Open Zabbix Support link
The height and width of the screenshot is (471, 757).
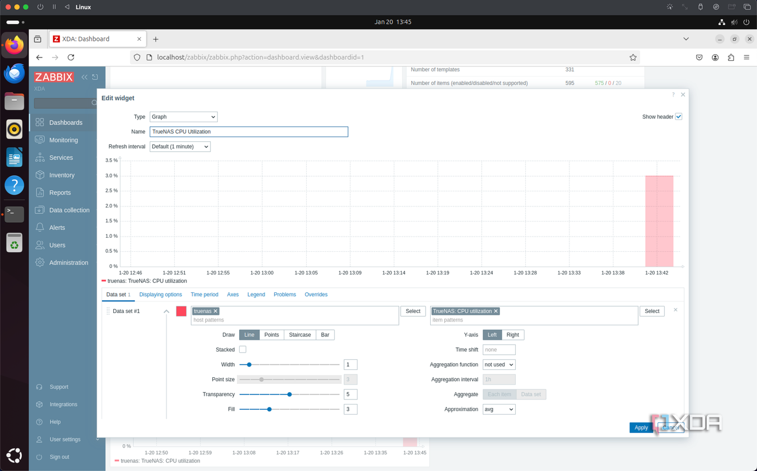59,387
